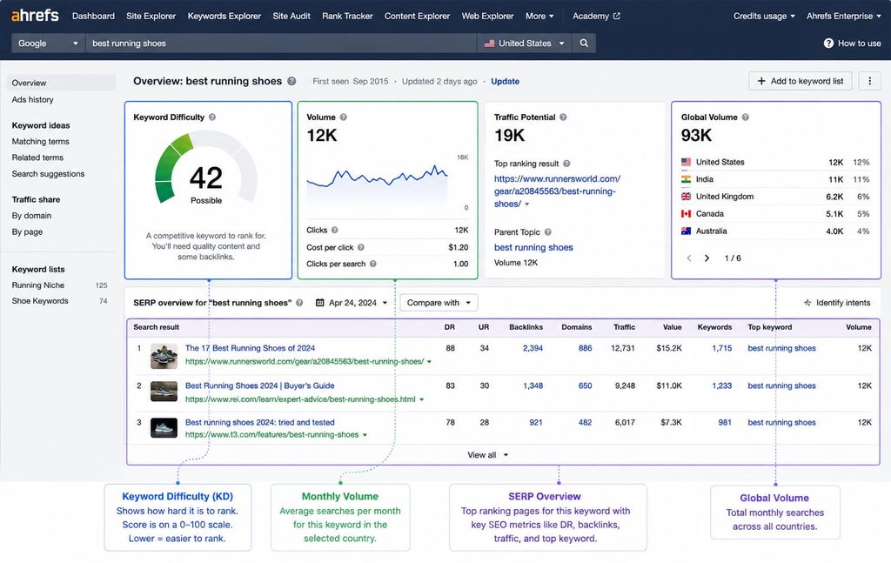Click Cost per click help icon
The width and height of the screenshot is (891, 563).
(x=361, y=247)
